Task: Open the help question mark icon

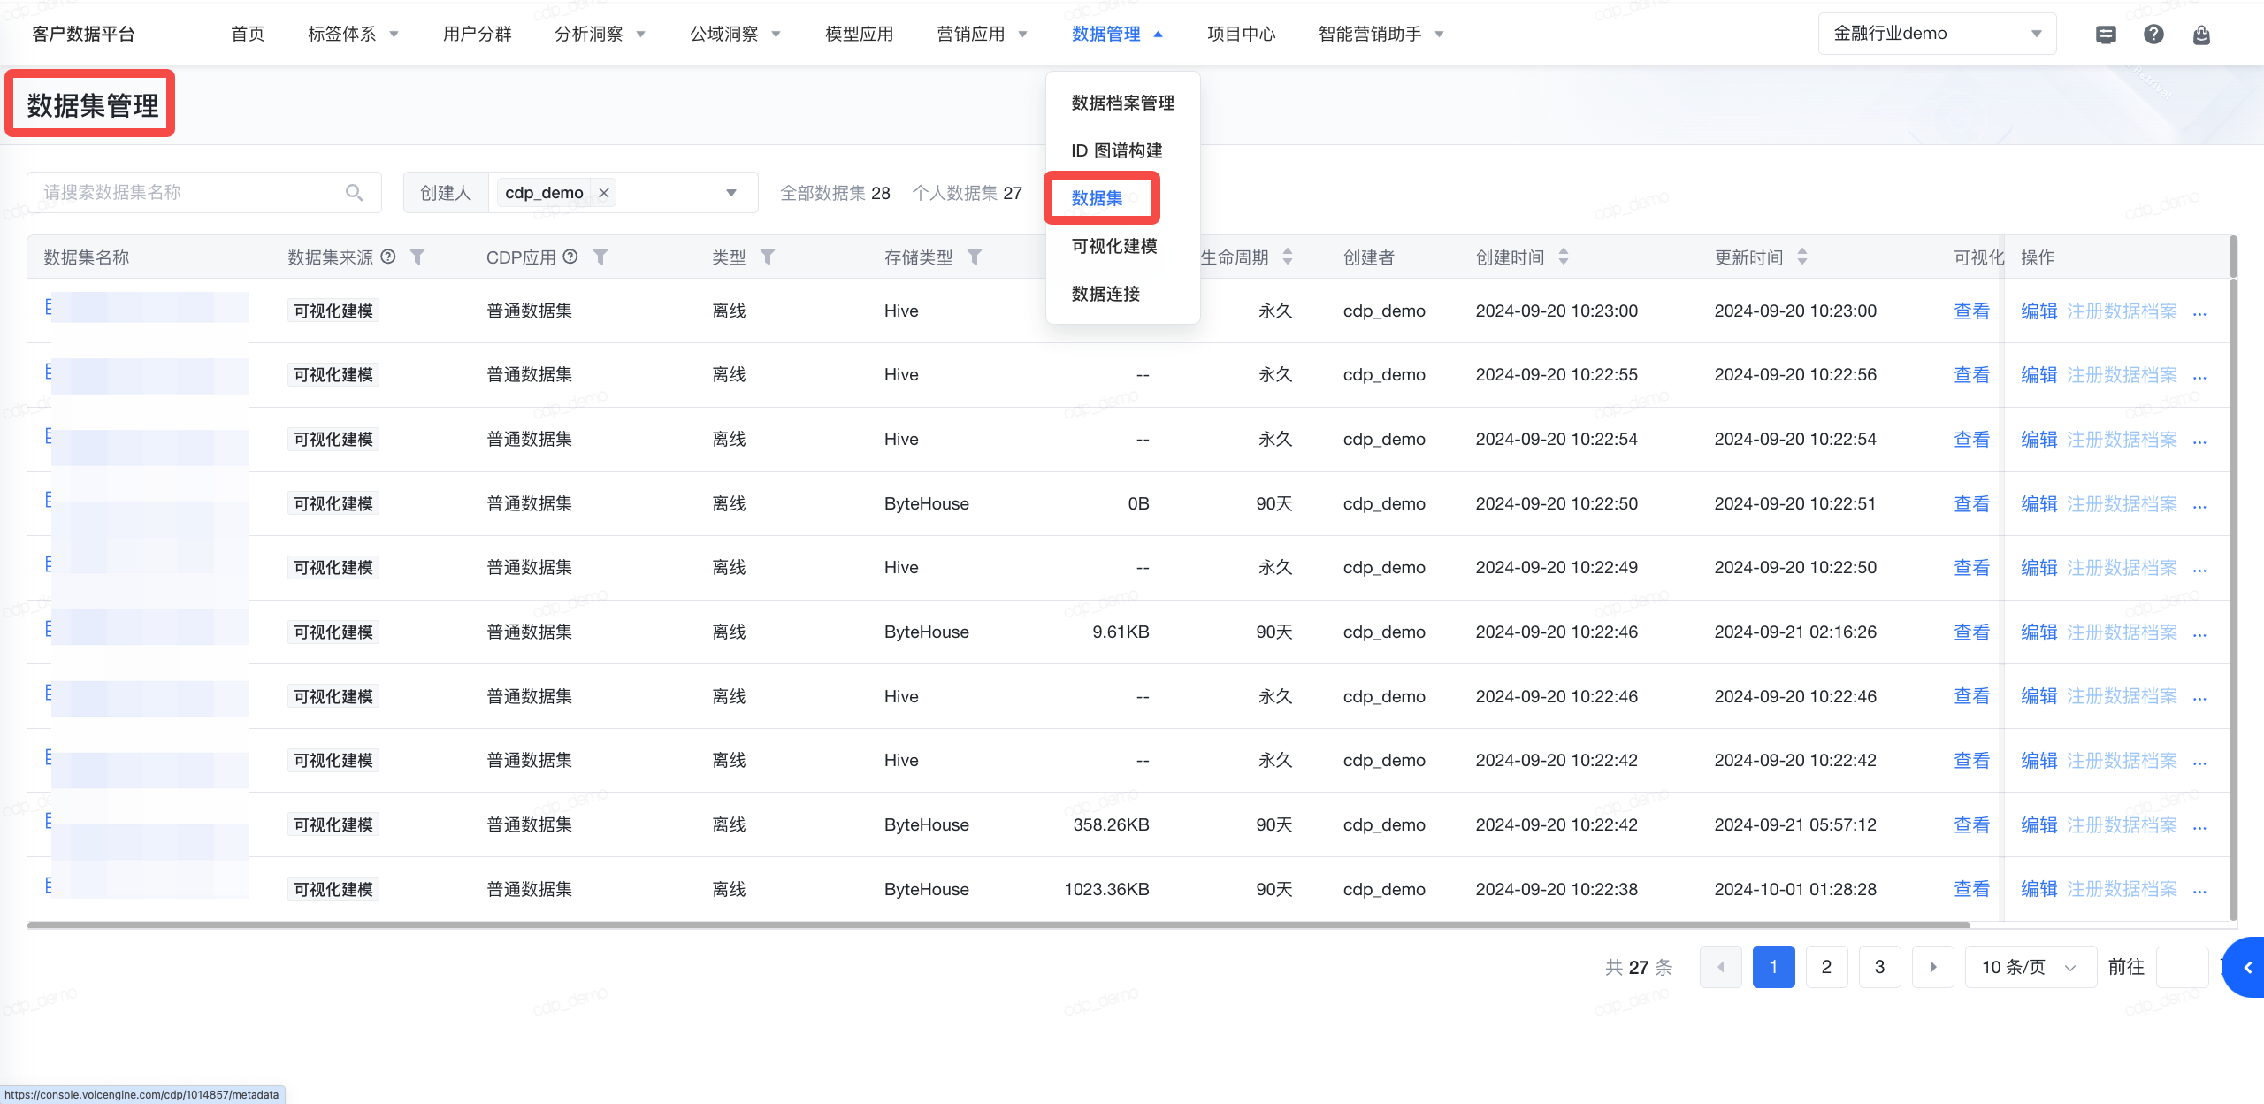Action: tap(2153, 34)
